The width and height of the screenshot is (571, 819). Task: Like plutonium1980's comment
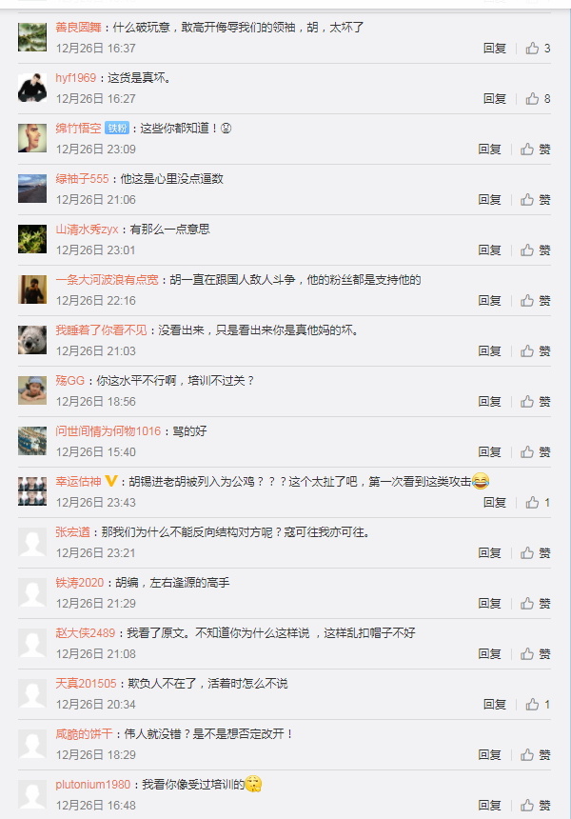point(535,806)
